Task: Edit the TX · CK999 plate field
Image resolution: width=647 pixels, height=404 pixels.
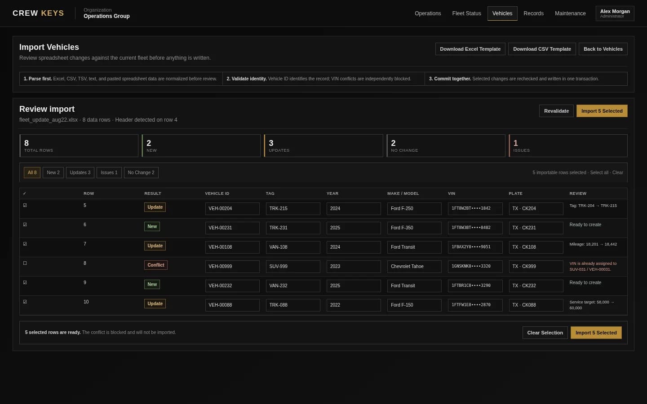Action: (x=536, y=267)
